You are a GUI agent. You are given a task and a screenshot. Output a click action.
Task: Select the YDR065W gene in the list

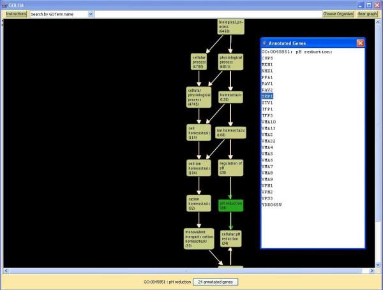pos(272,205)
